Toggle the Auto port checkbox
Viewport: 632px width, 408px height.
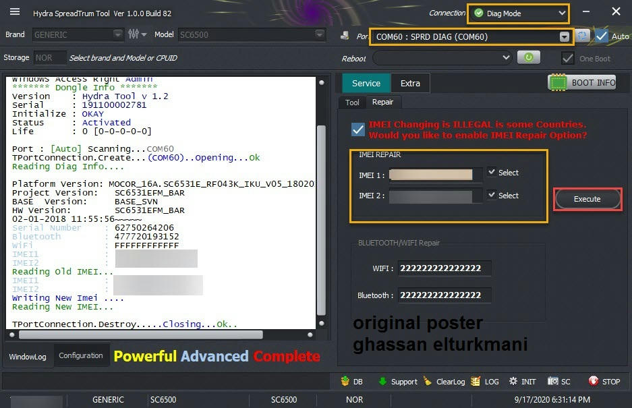tap(602, 36)
